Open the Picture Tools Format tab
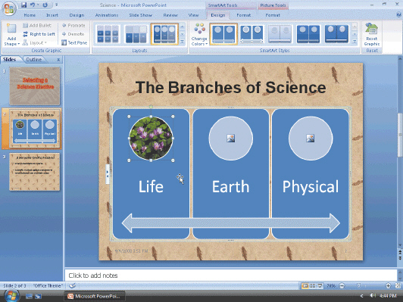Image resolution: width=403 pixels, height=302 pixels. tap(273, 15)
